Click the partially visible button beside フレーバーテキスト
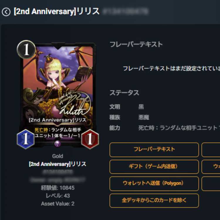This screenshot has height=220, width=220. pyautogui.click(x=211, y=150)
